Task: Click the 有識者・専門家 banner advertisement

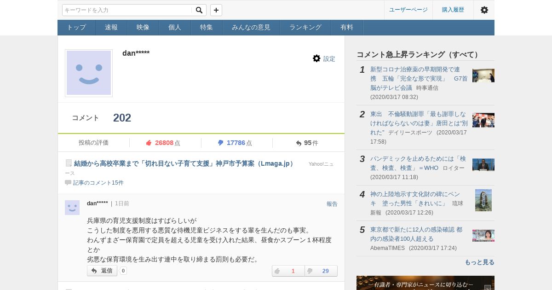Action: point(425,283)
